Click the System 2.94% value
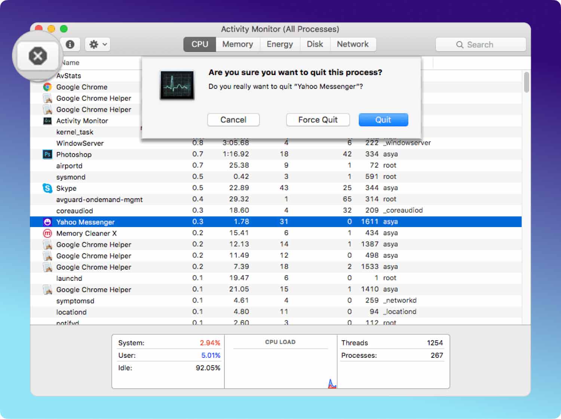 (x=210, y=343)
